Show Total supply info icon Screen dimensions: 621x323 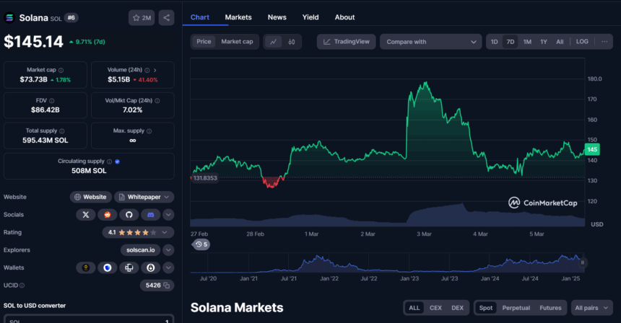(x=62, y=131)
